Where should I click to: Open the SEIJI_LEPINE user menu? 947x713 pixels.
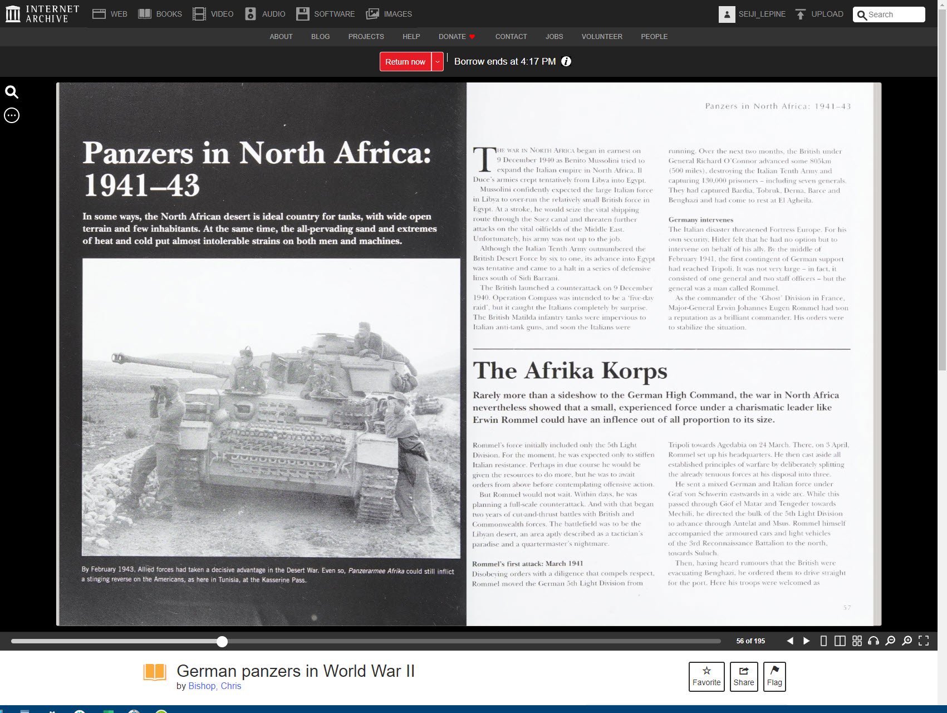(x=752, y=14)
